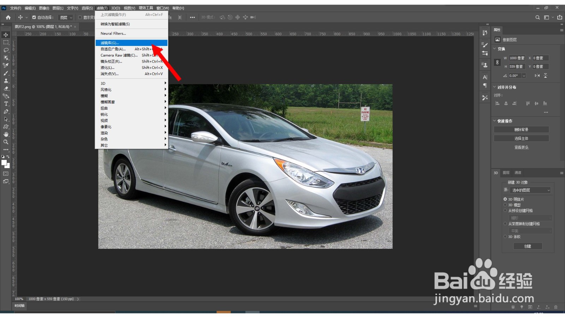Select the Brush tool
The height and width of the screenshot is (318, 565).
coord(6,73)
